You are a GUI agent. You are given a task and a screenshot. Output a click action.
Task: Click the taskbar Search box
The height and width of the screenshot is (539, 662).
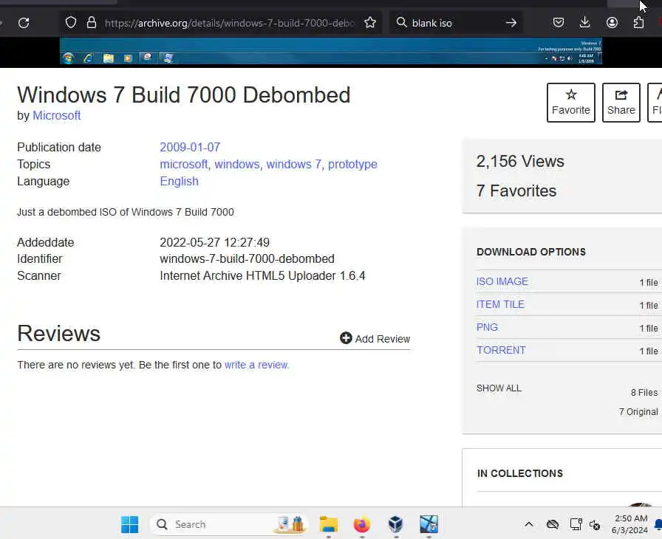(x=229, y=524)
